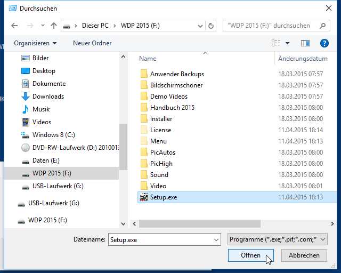Click WDP 2015 (F:) in address bar
Viewport: 341px width, 273px height.
(x=140, y=26)
